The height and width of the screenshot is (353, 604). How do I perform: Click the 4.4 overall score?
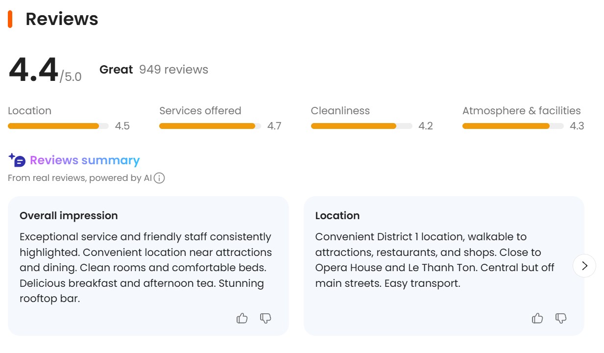[33, 70]
